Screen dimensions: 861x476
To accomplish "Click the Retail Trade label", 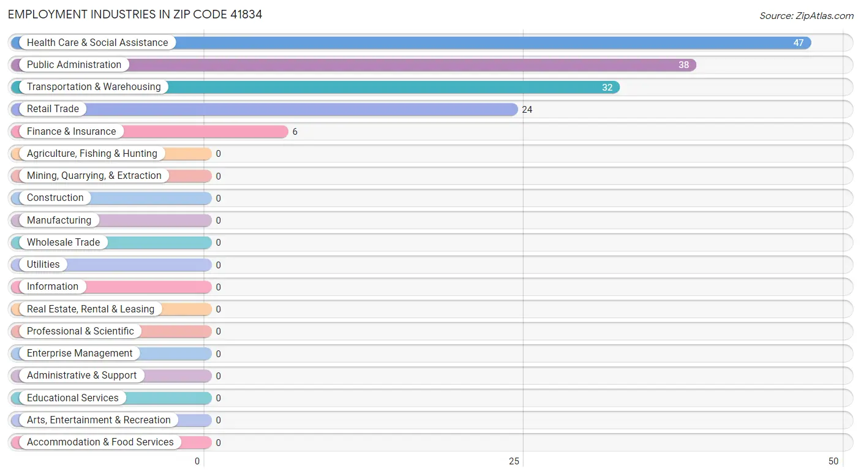I will point(53,109).
